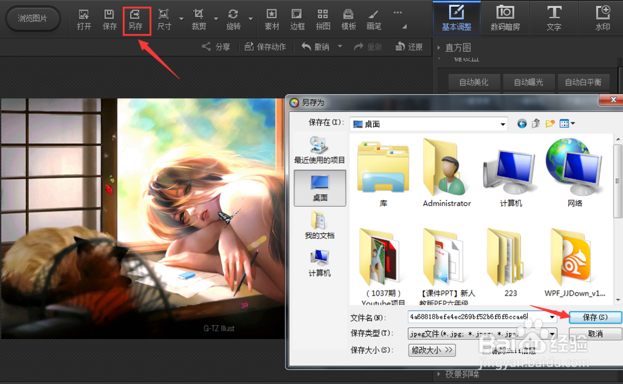Open the 旋转 dropdown arrow

pyautogui.click(x=250, y=19)
